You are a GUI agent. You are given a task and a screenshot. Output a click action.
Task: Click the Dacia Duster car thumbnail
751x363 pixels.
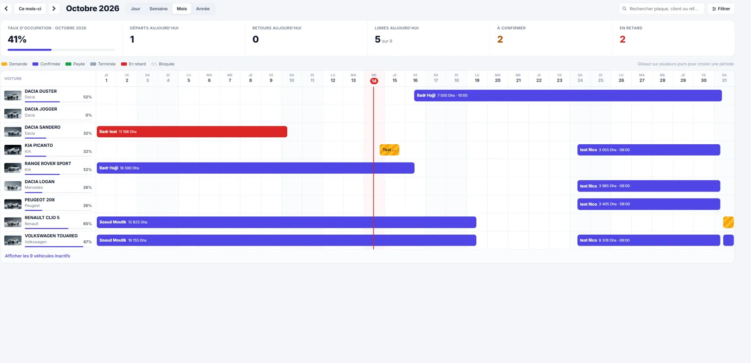pyautogui.click(x=13, y=96)
